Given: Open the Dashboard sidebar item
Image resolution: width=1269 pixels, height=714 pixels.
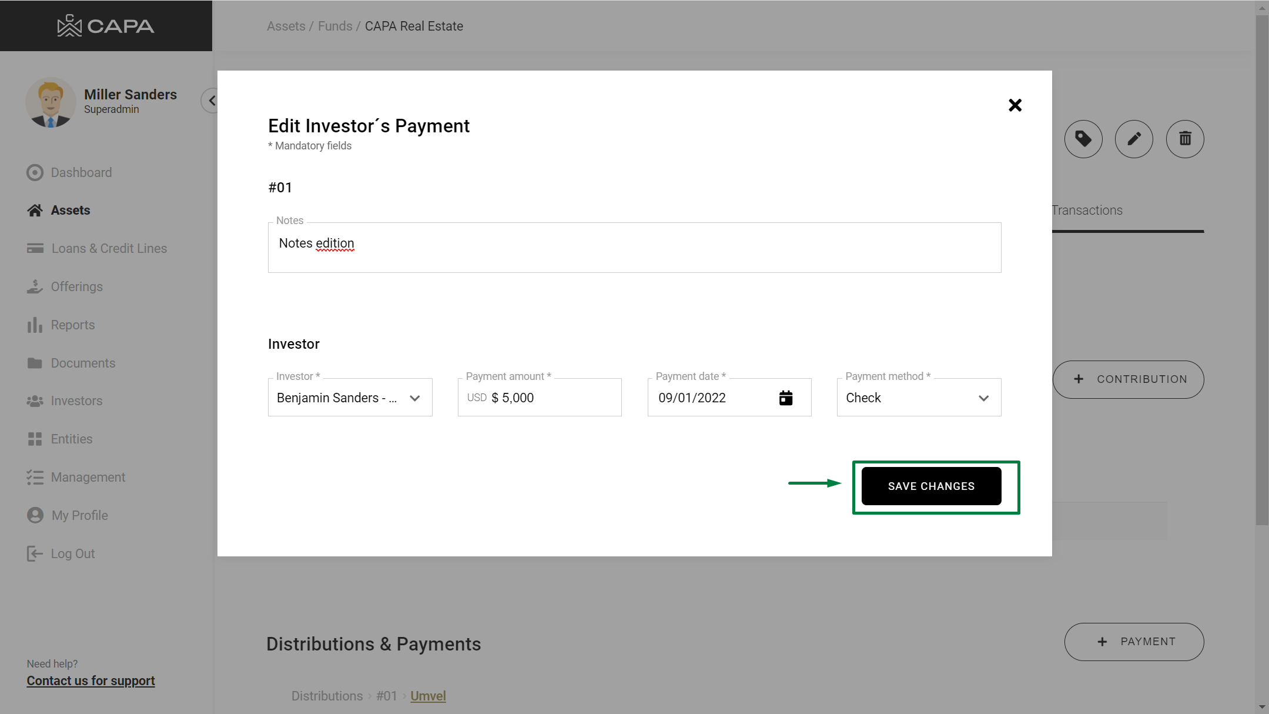Looking at the screenshot, I should [81, 172].
